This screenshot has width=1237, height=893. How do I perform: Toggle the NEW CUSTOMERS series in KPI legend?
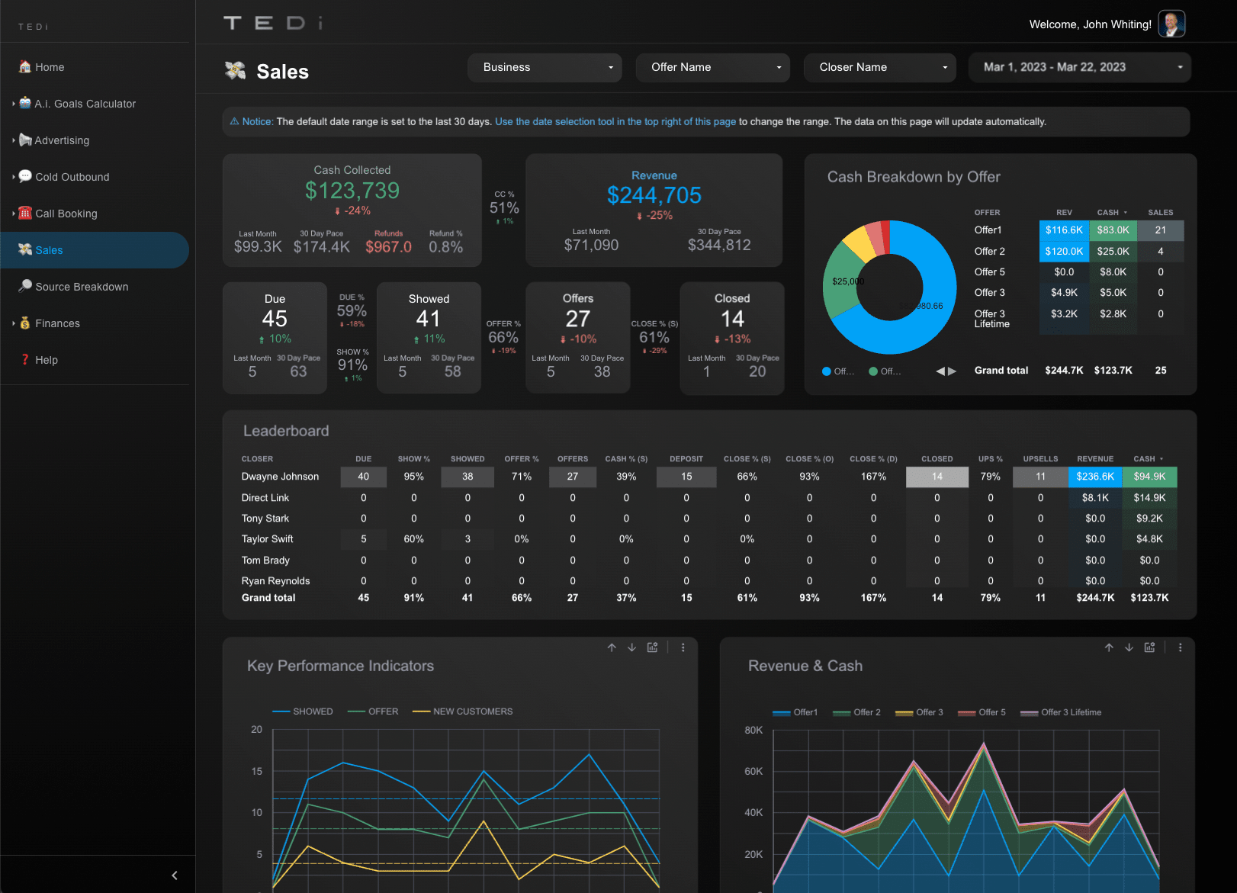[463, 712]
